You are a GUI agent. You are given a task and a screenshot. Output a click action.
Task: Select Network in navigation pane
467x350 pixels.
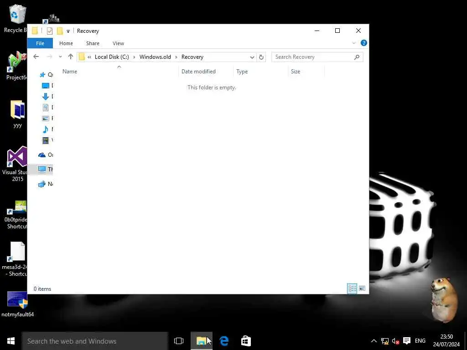[42, 184]
